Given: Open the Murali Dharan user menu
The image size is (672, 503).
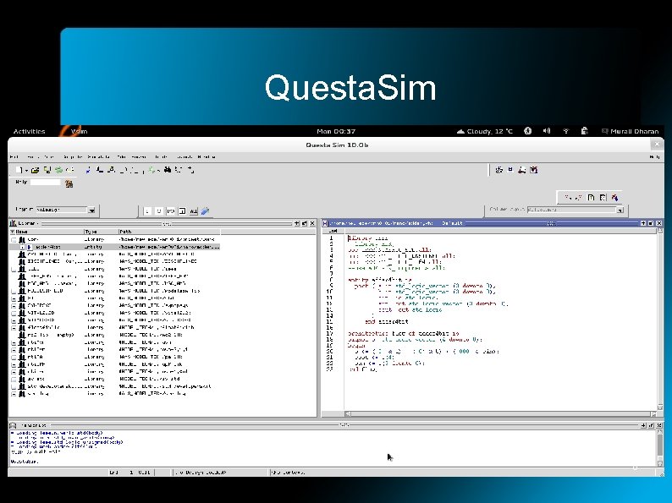Looking at the screenshot, I should pos(630,131).
